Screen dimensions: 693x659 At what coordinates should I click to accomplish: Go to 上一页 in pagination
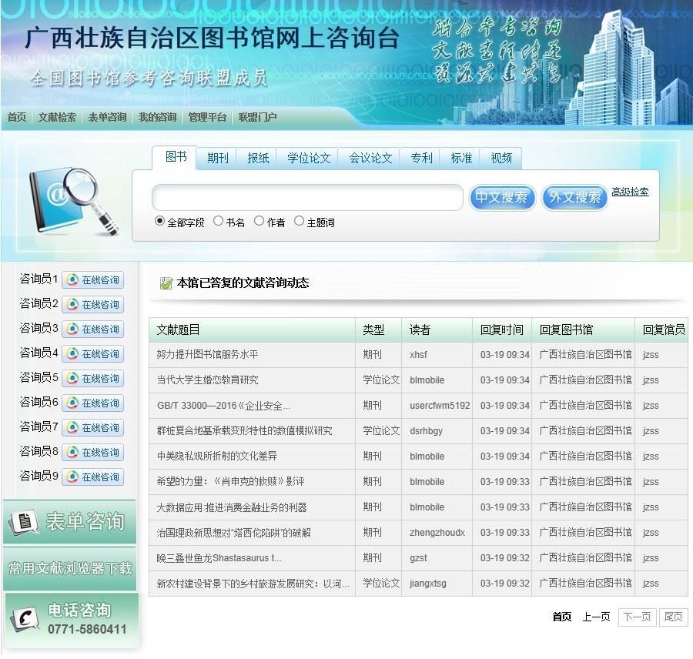[596, 617]
